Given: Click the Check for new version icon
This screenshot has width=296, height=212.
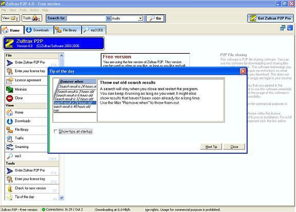Looking at the screenshot, I should coord(9,188).
